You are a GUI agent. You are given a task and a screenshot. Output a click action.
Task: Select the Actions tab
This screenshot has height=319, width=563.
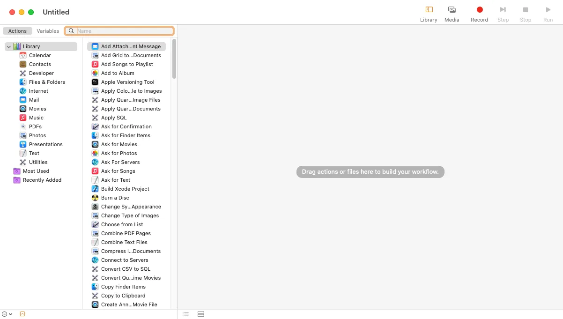click(17, 31)
